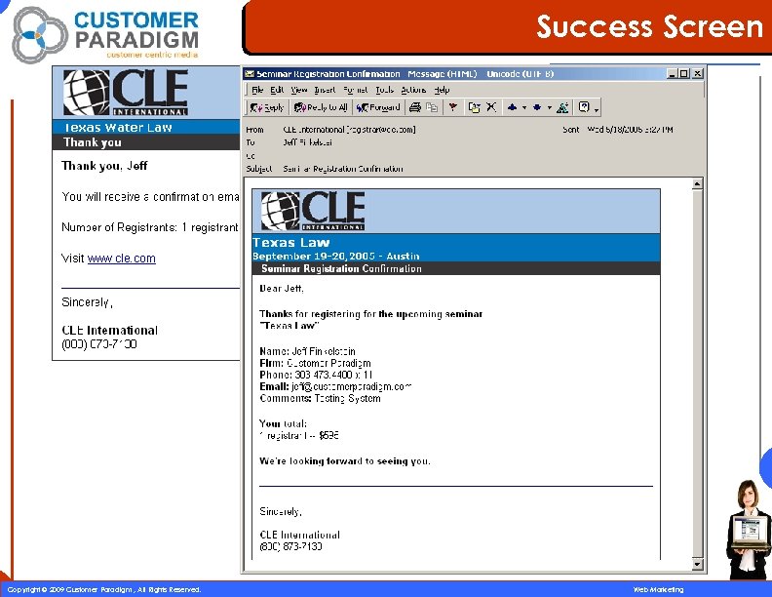Click the Forward toolbar button
Viewport: 772px width, 597px height.
pyautogui.click(x=378, y=107)
